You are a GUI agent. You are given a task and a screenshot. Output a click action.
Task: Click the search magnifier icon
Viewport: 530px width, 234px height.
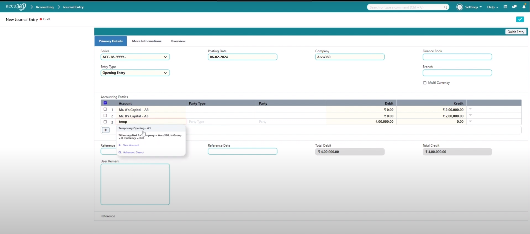pos(445,7)
